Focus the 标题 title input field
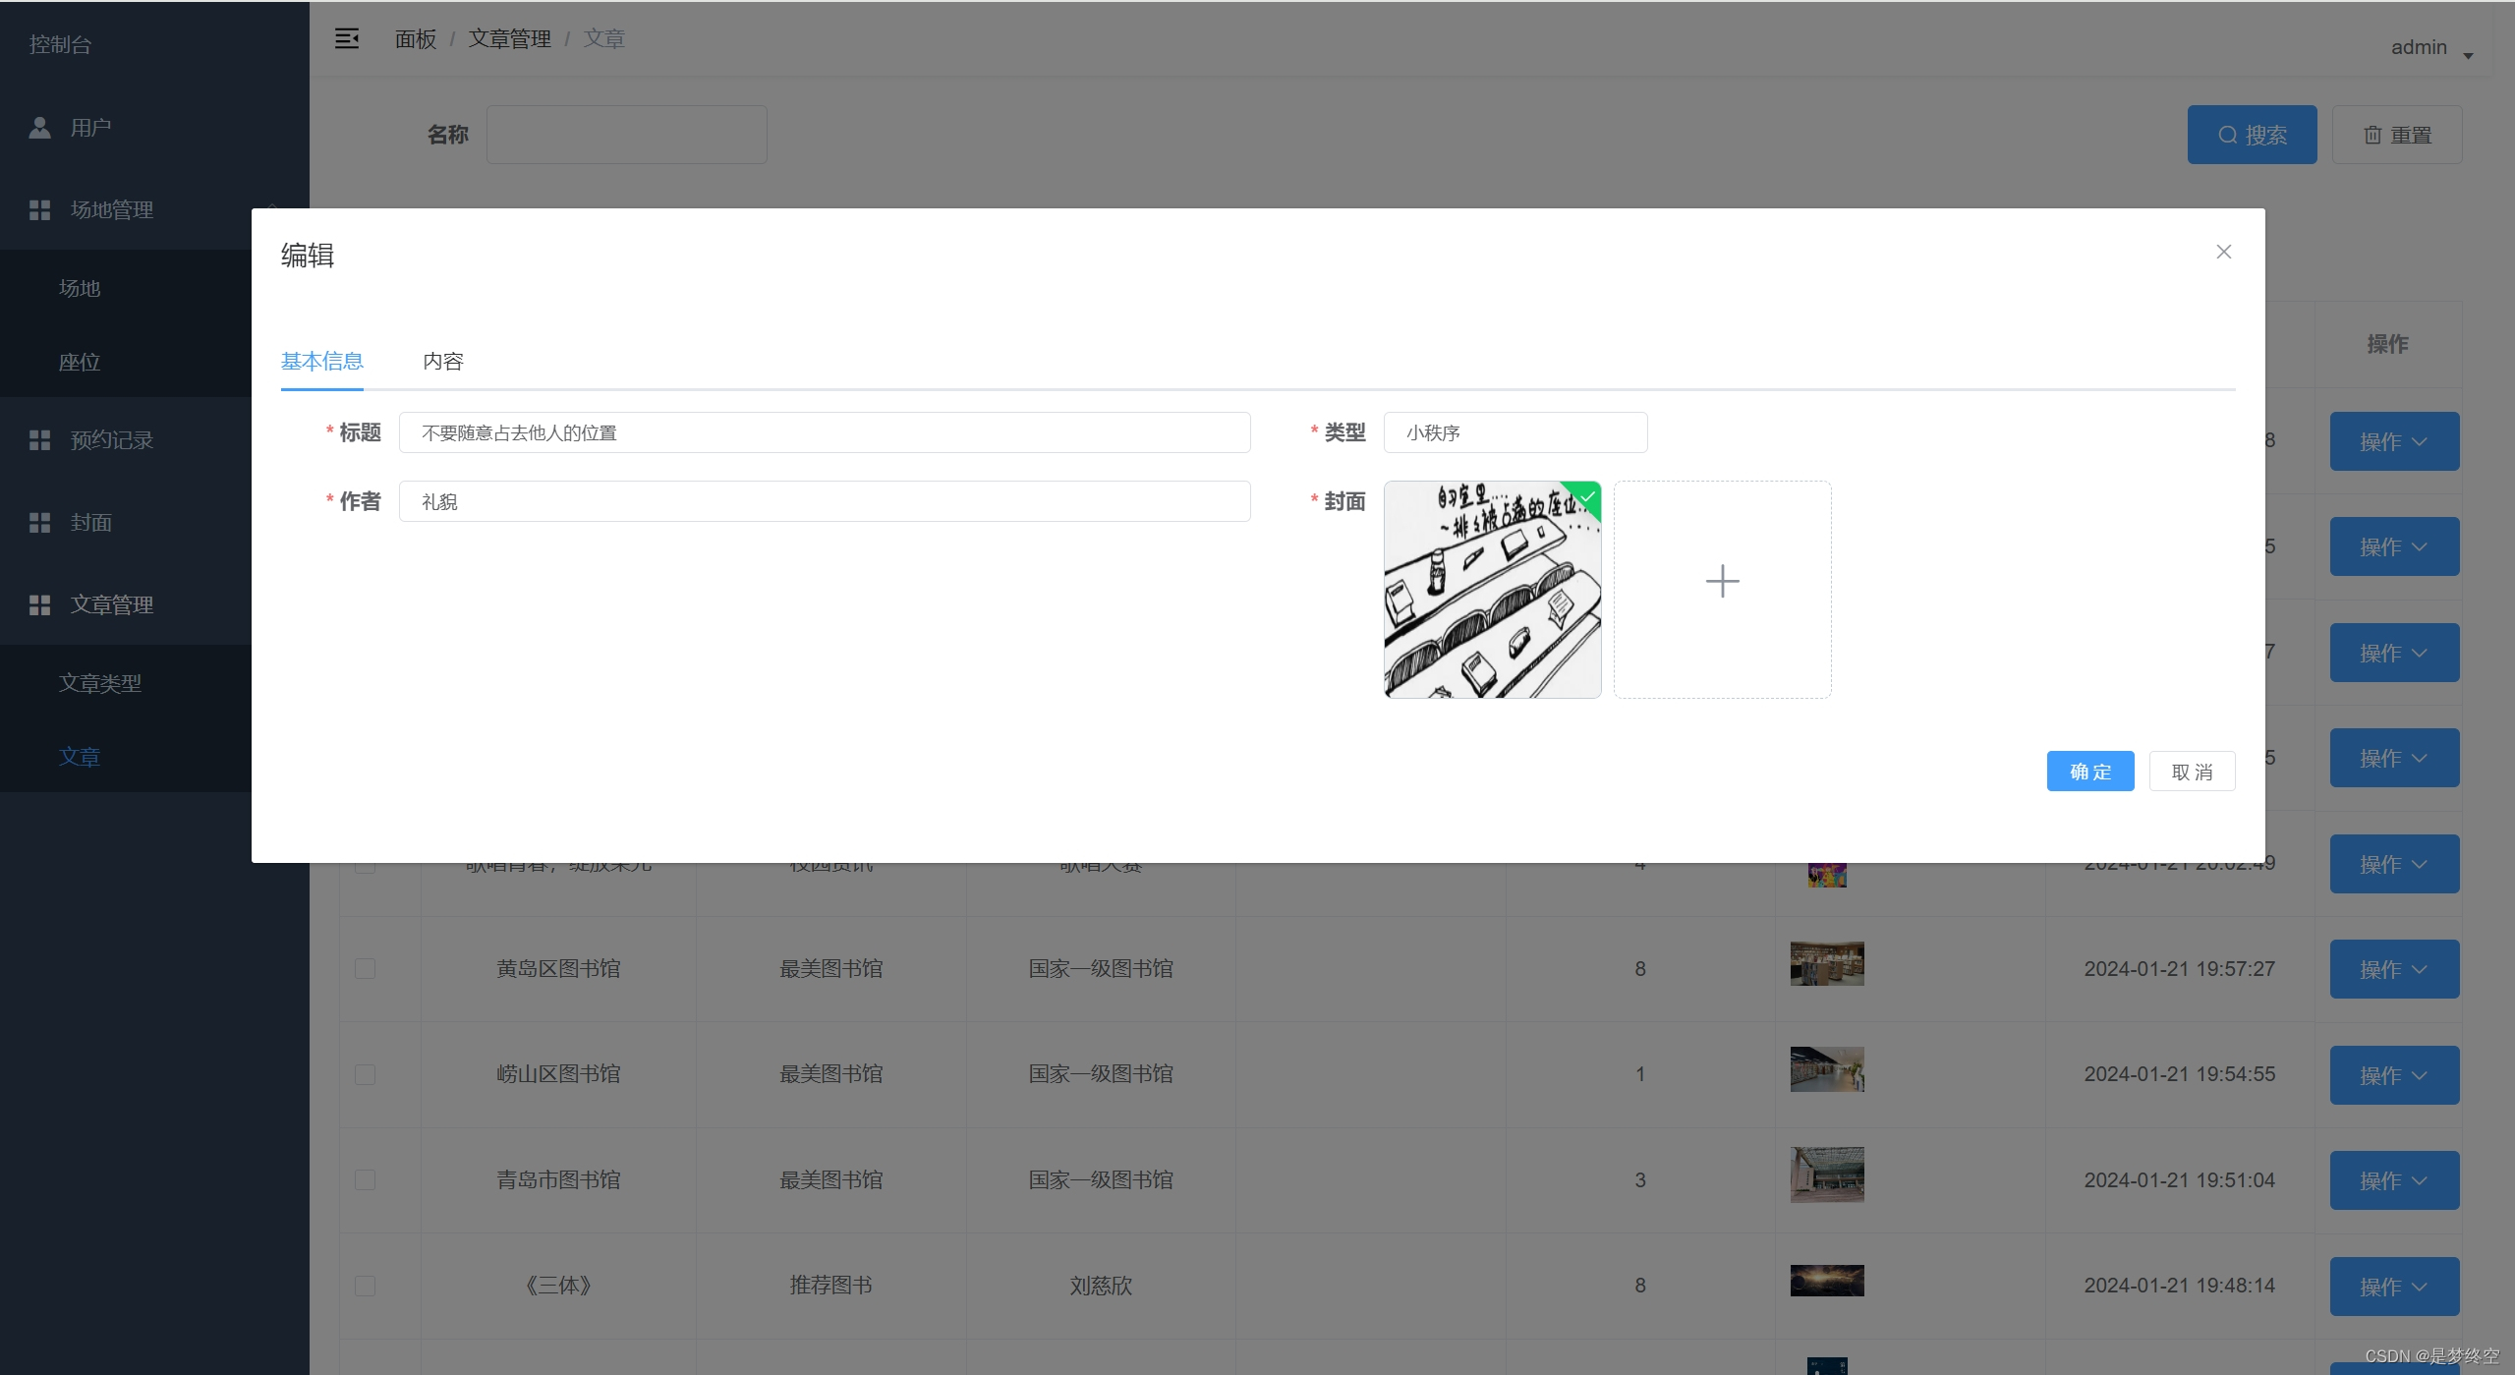Viewport: 2515px width, 1375px height. [x=825, y=432]
